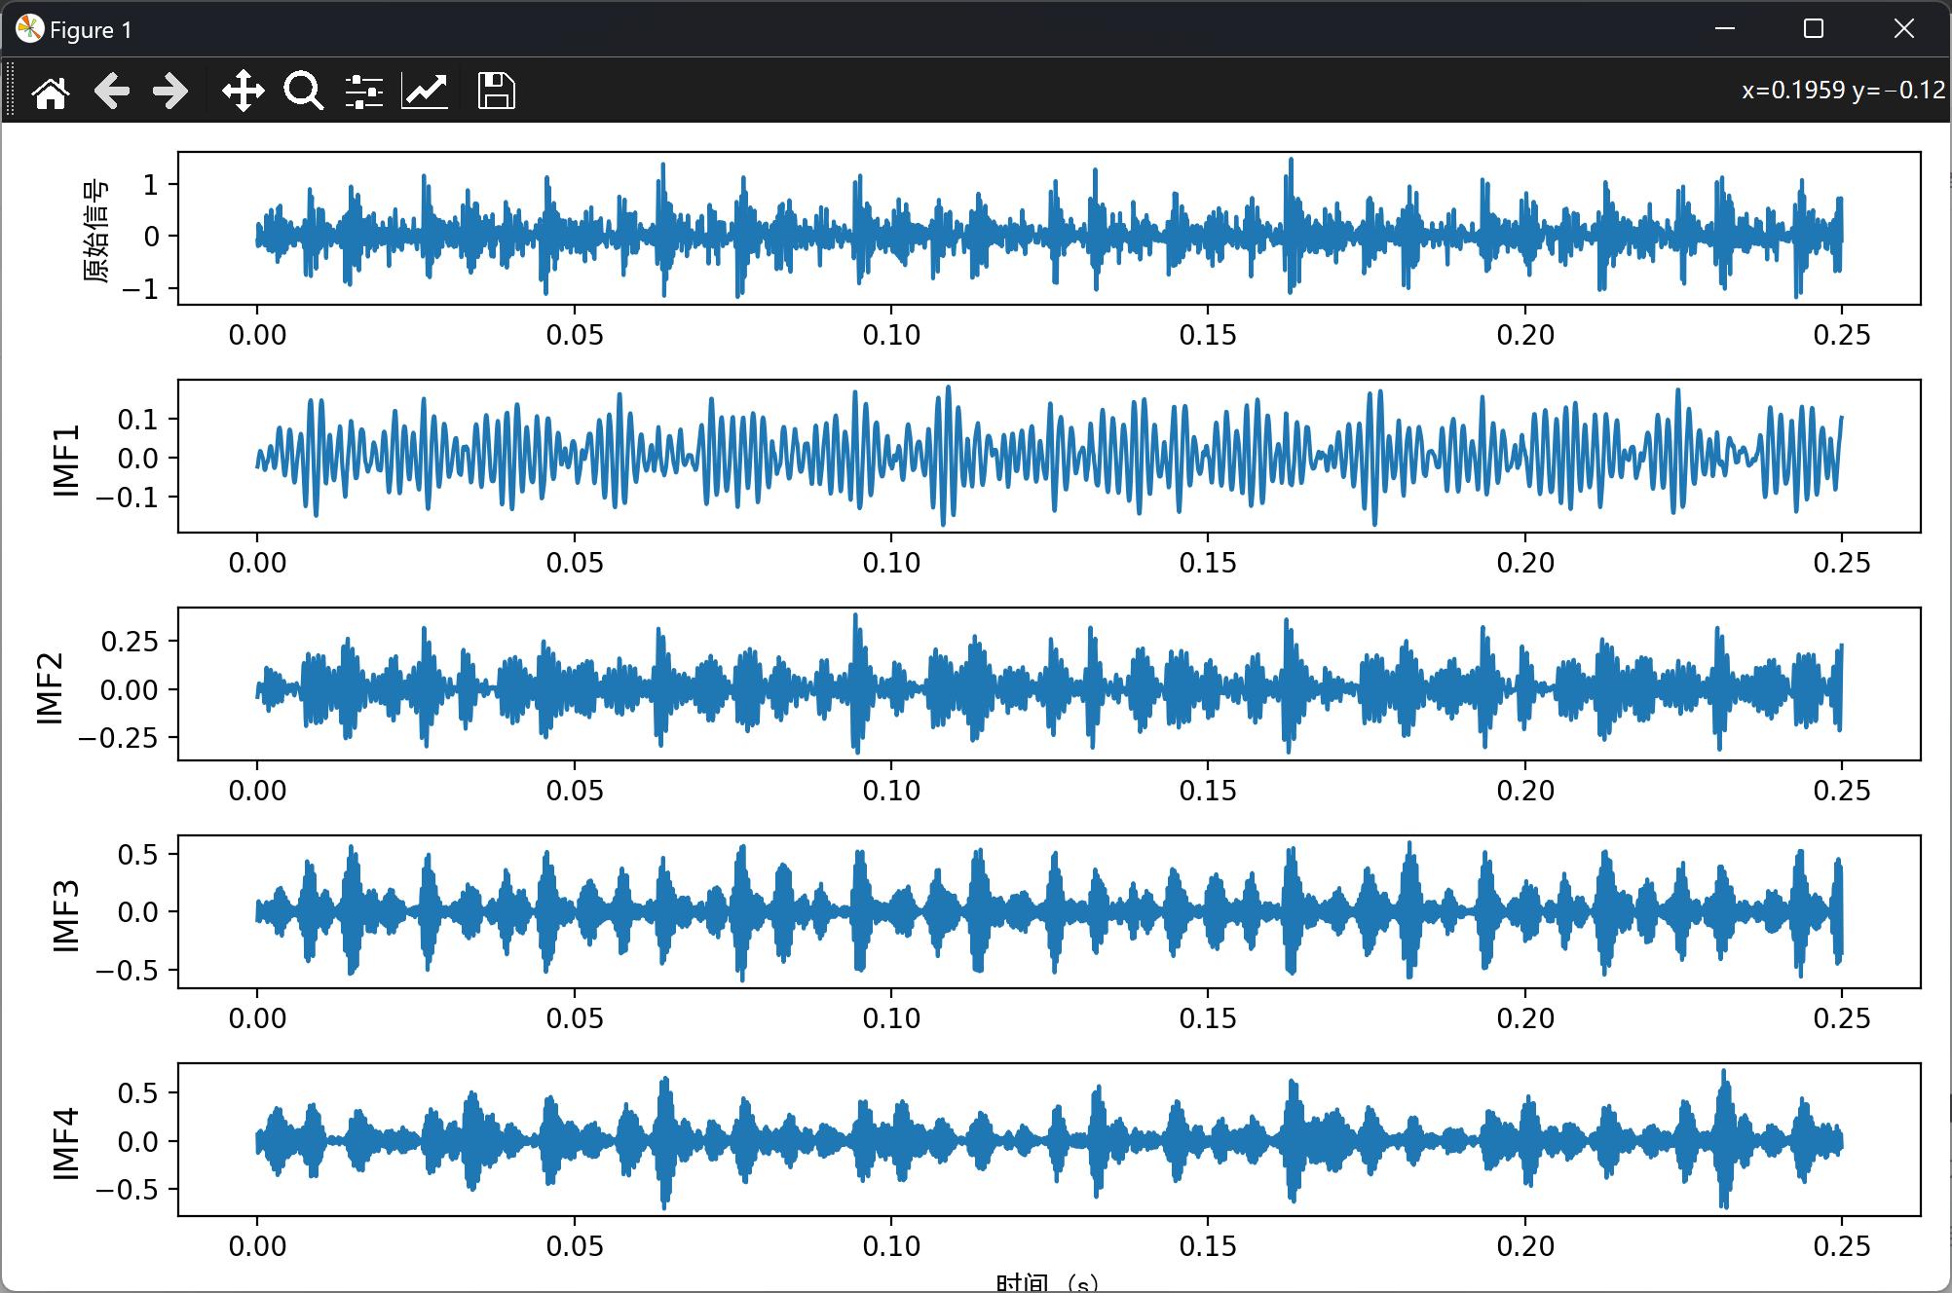
Task: Click inside the IMF4 waveform plot
Action: (1048, 1139)
